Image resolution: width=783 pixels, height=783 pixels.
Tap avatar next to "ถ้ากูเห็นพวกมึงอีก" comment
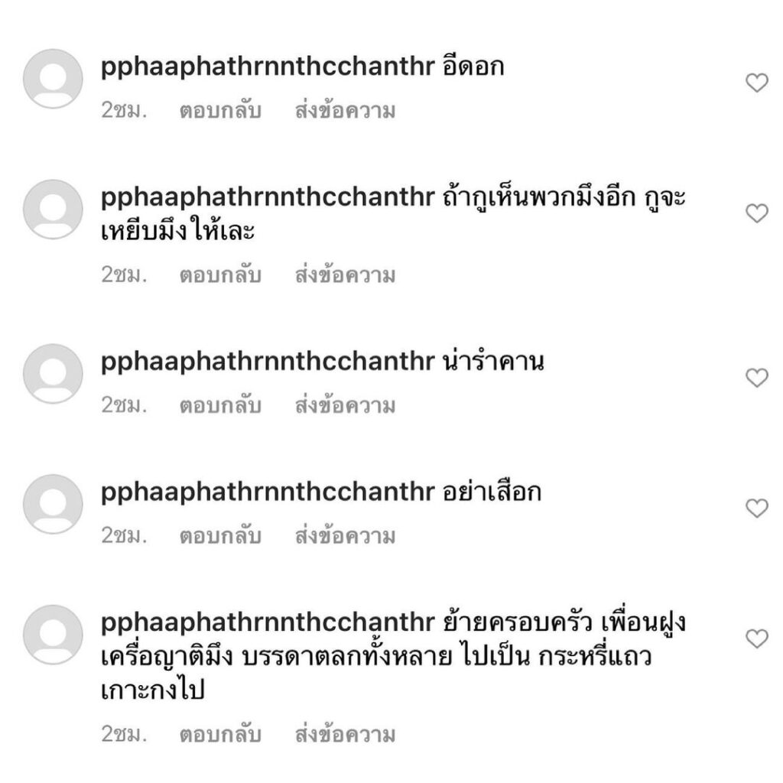click(53, 210)
